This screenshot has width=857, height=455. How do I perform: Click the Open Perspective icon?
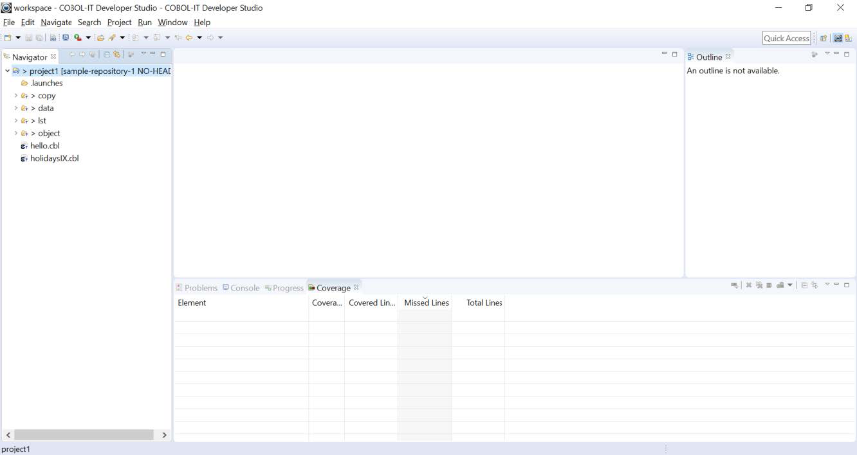[824, 39]
